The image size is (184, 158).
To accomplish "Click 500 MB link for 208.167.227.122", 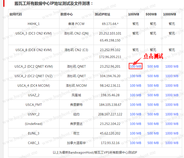I will (153, 114).
